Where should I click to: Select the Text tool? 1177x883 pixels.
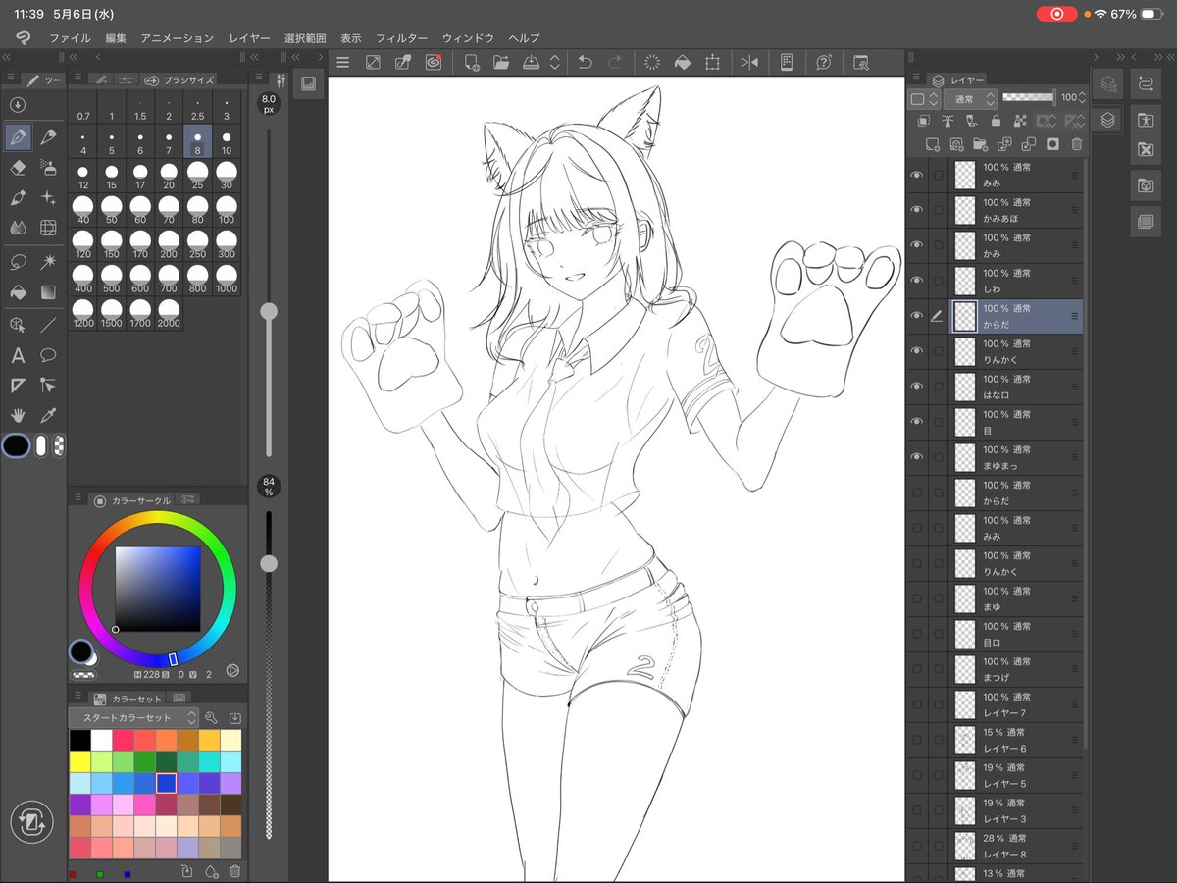point(18,355)
